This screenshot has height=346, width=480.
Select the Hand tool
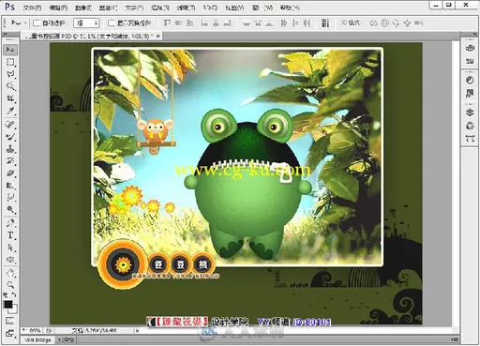[10, 273]
